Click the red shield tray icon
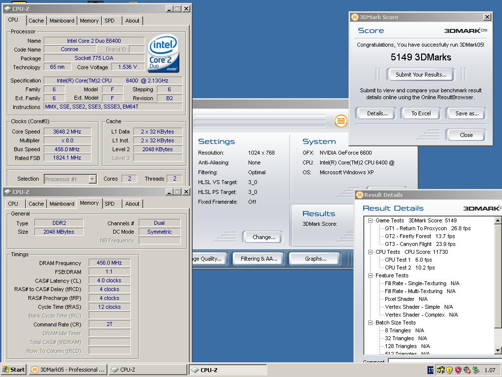The width and height of the screenshot is (502, 377). tap(458, 370)
